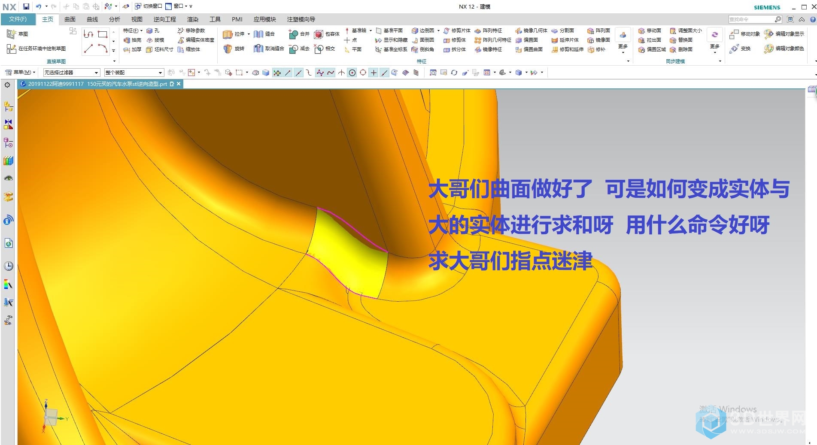Toggle Quadrant Point snap option
This screenshot has width=817, height=445.
(x=363, y=73)
